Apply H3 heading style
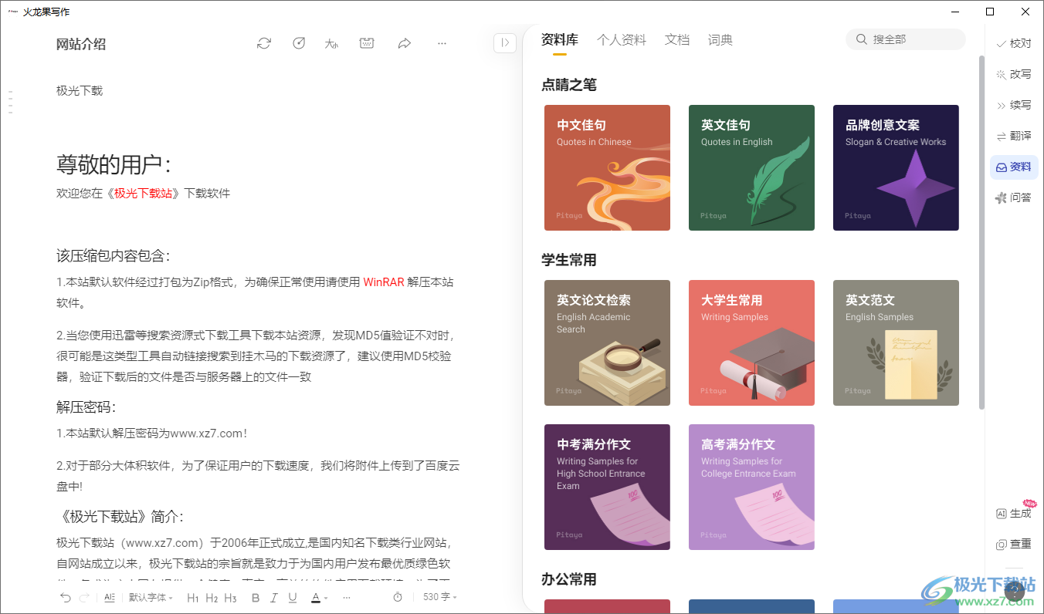 coord(230,598)
